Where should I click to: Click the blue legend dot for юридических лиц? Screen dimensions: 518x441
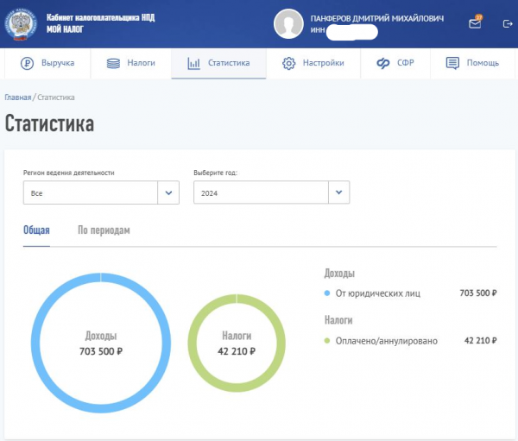click(x=327, y=293)
